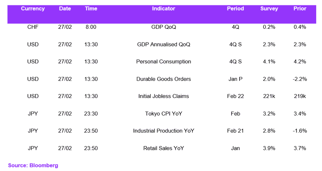The width and height of the screenshot is (322, 171).
Task: Select the GDP Annualised QoQ cell
Action: click(x=164, y=45)
